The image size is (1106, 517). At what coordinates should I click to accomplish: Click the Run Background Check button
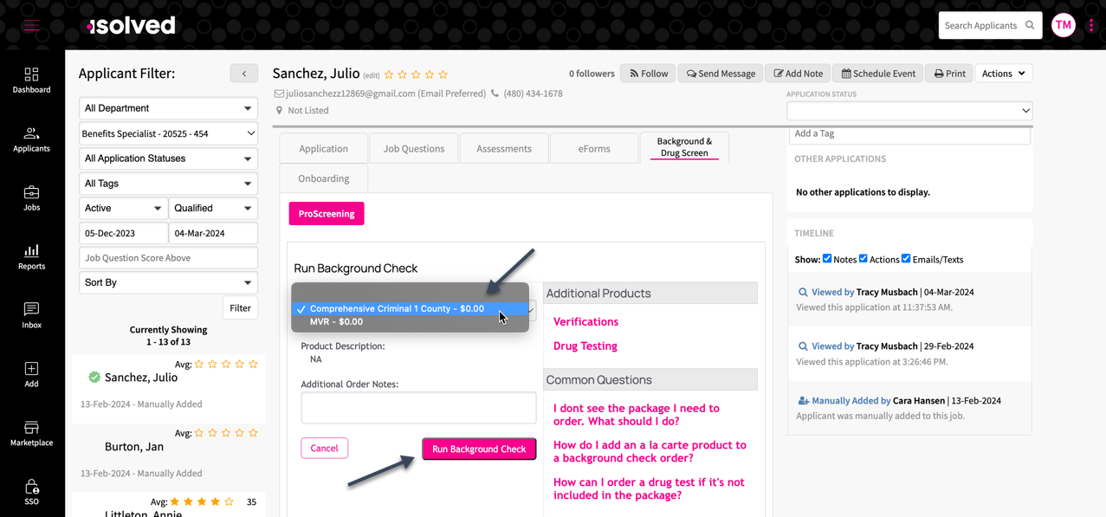(479, 449)
